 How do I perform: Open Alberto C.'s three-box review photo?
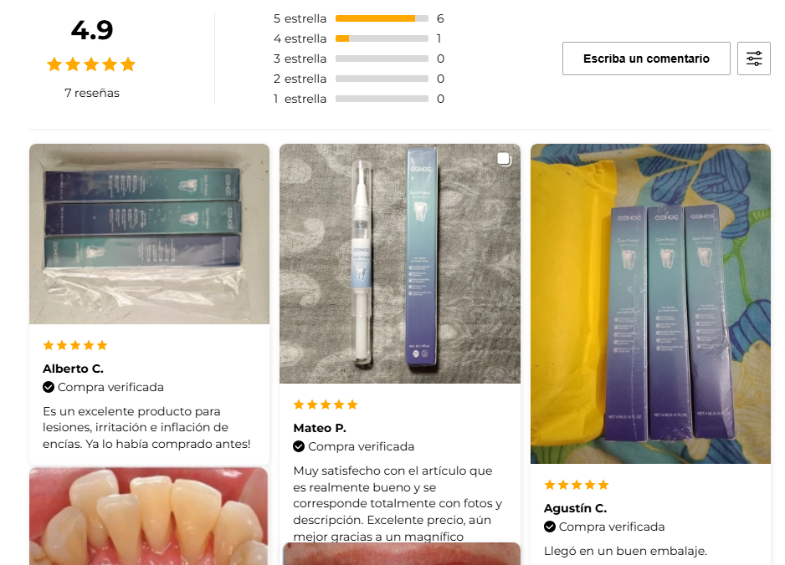point(149,234)
